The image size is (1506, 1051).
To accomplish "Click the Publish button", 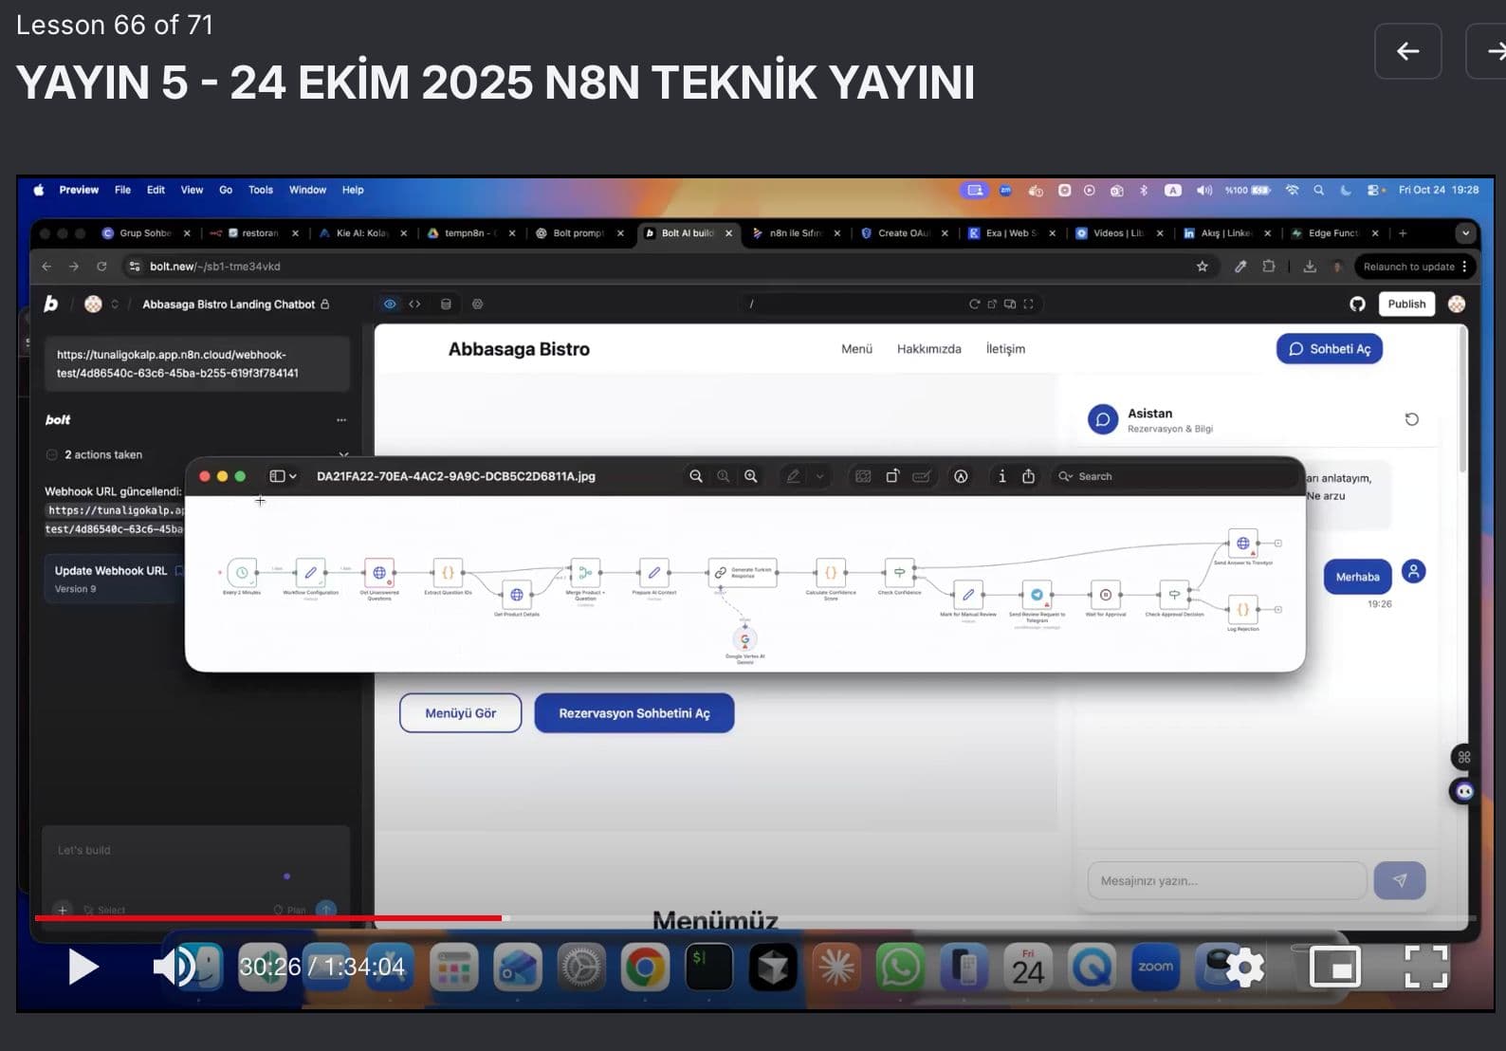I will click(1406, 304).
